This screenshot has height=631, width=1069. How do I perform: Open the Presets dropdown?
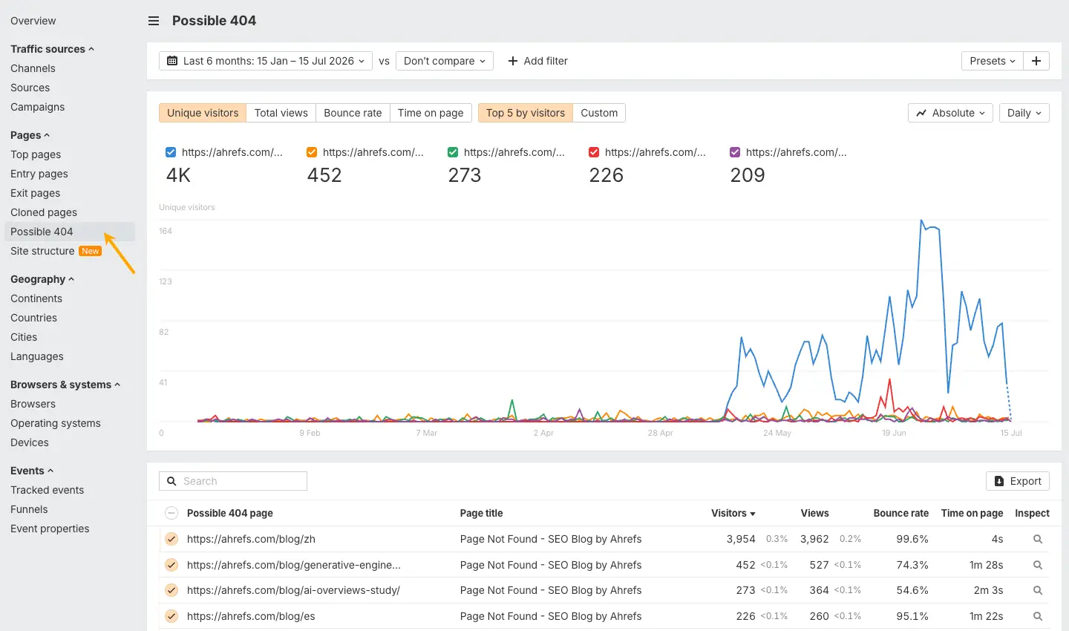[x=993, y=61]
